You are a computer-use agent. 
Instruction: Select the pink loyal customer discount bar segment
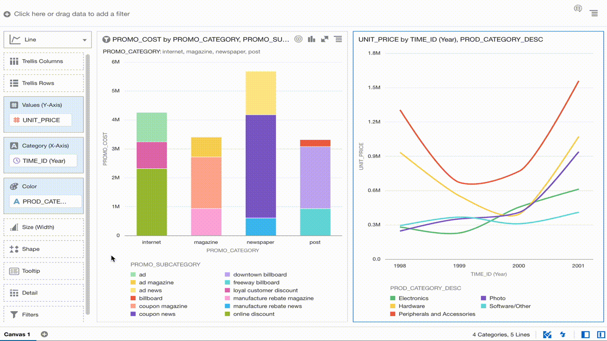click(152, 155)
